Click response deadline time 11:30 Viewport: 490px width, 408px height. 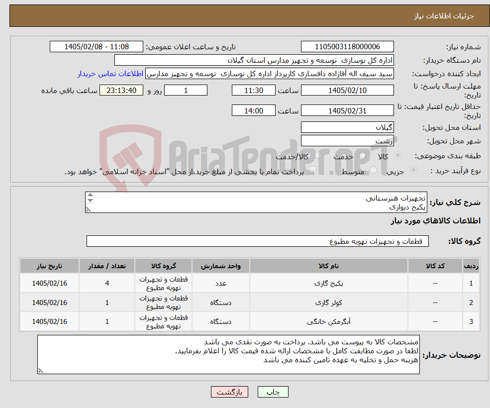pyautogui.click(x=253, y=91)
